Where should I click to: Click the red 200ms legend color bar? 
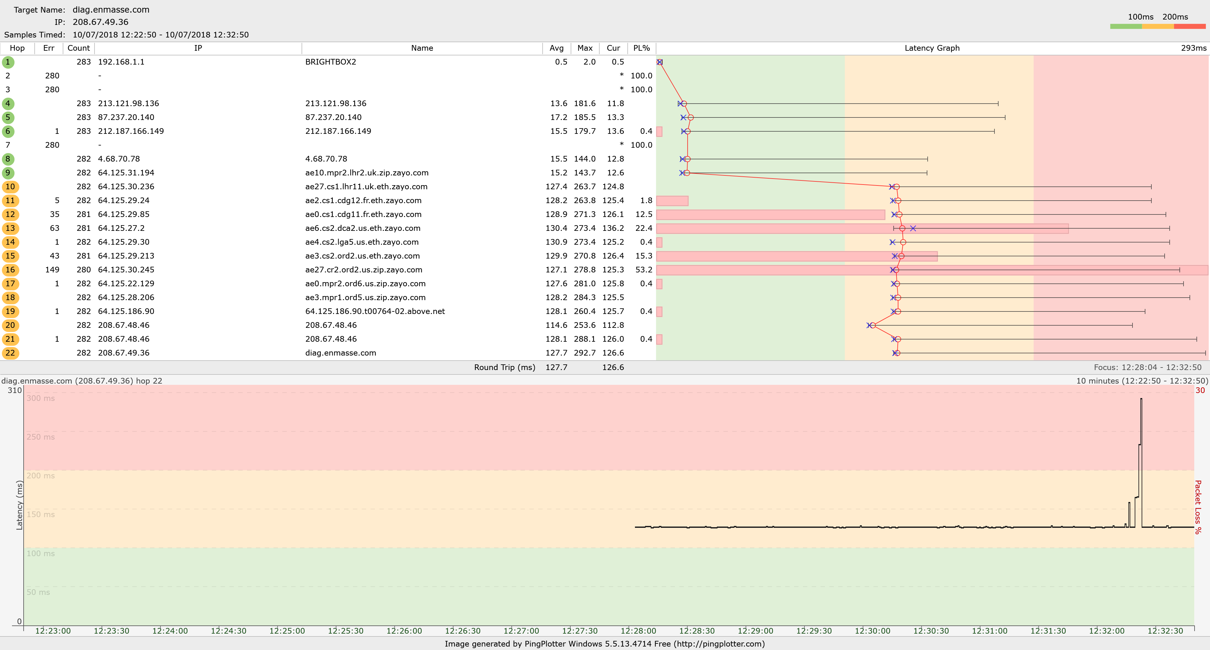tap(1189, 27)
